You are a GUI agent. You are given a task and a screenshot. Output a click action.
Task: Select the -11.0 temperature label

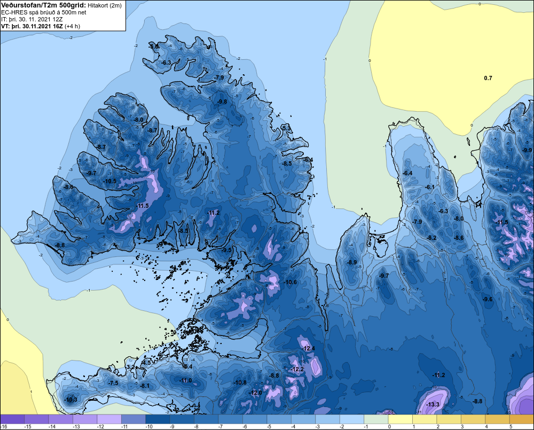point(186,381)
